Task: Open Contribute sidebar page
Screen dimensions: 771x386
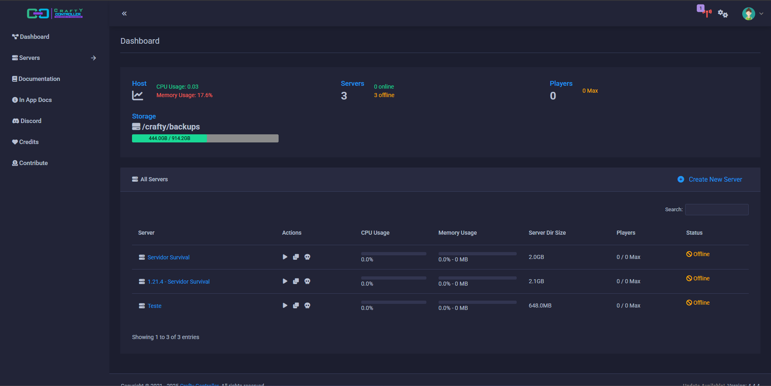Action: [30, 163]
